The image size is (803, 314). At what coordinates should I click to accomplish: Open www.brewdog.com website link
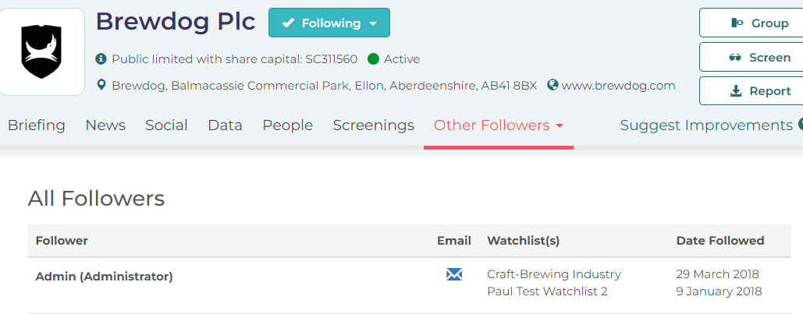619,86
